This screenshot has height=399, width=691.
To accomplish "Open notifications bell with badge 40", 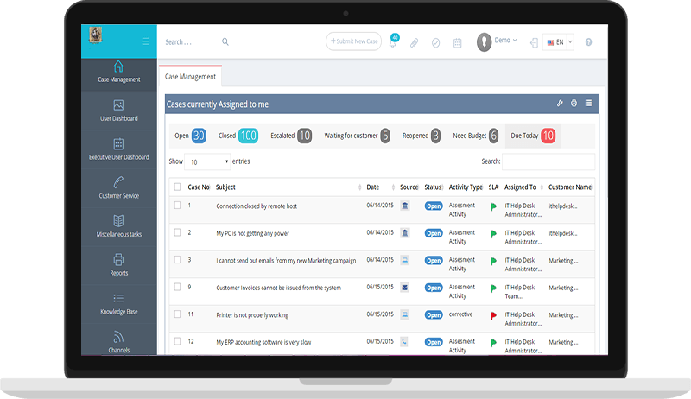I will pos(393,41).
